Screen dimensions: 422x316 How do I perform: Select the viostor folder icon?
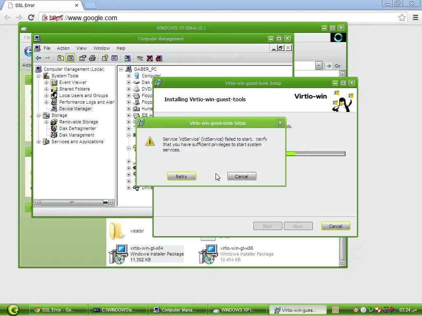click(x=117, y=231)
